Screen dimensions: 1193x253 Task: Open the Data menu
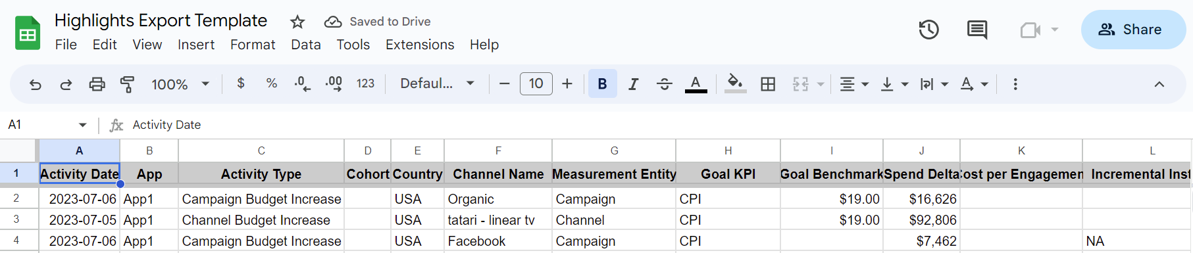click(x=306, y=45)
